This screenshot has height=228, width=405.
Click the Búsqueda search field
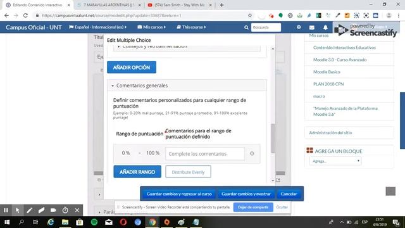[x=266, y=27]
